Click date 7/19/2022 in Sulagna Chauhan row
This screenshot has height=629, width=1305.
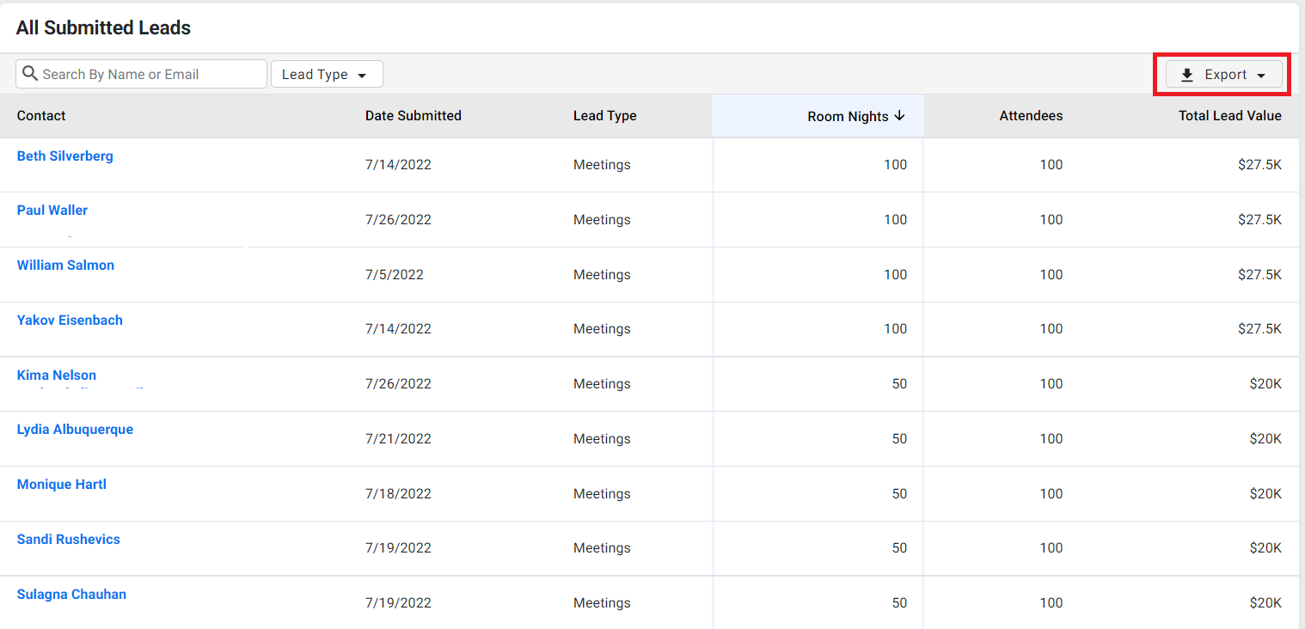[x=398, y=602]
